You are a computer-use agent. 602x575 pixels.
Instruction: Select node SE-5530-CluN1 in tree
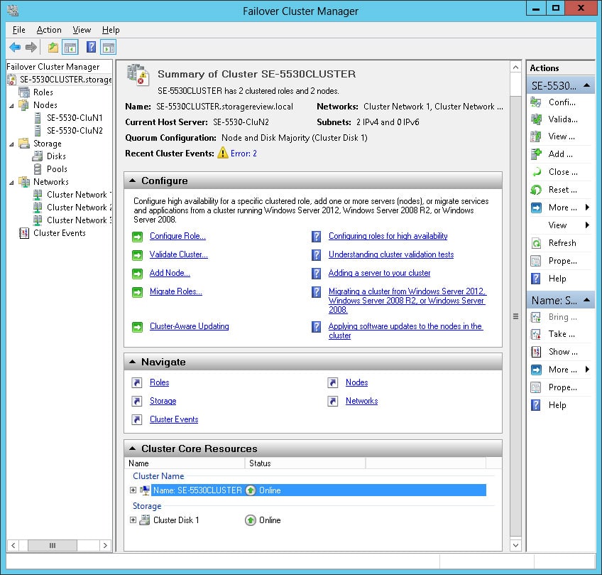coord(75,118)
